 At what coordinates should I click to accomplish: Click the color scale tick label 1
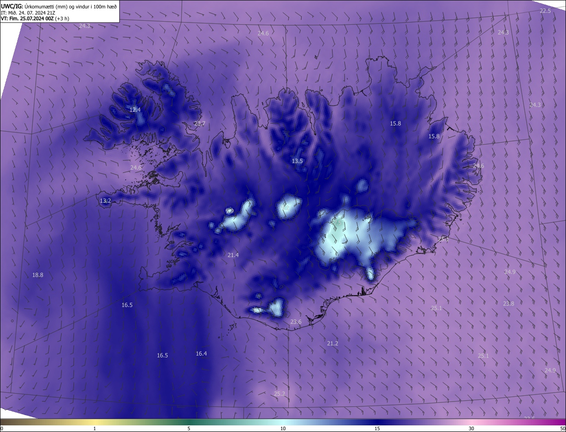point(95,428)
